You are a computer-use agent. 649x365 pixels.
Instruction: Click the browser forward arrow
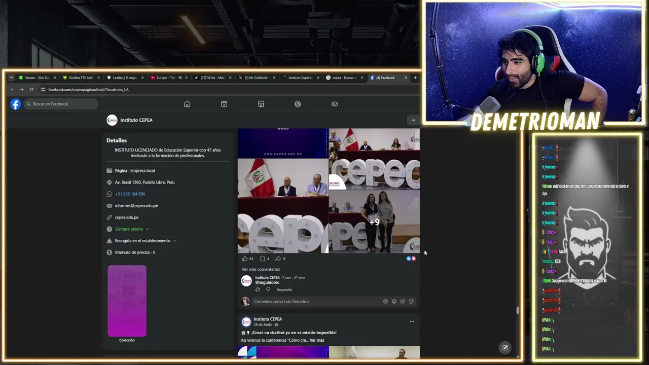click(x=21, y=90)
